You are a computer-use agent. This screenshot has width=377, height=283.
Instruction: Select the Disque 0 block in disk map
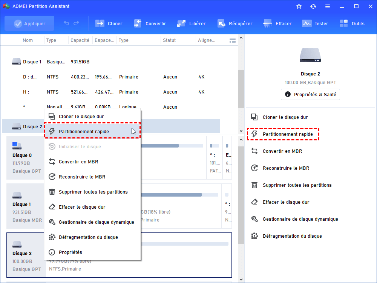[26, 158]
